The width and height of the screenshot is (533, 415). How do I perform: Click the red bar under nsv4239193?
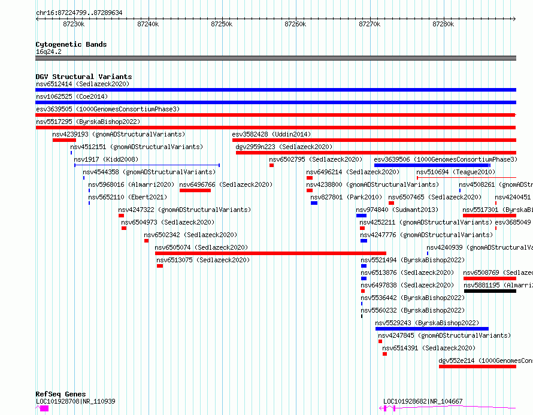pos(64,140)
